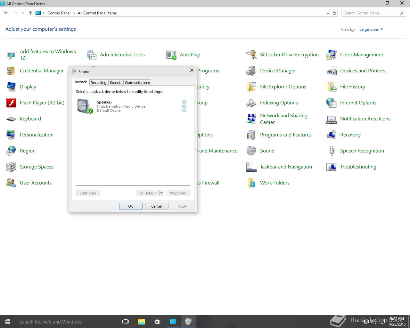The image size is (410, 328).
Task: Click the Network and Sharing Center icon
Action: point(251,119)
